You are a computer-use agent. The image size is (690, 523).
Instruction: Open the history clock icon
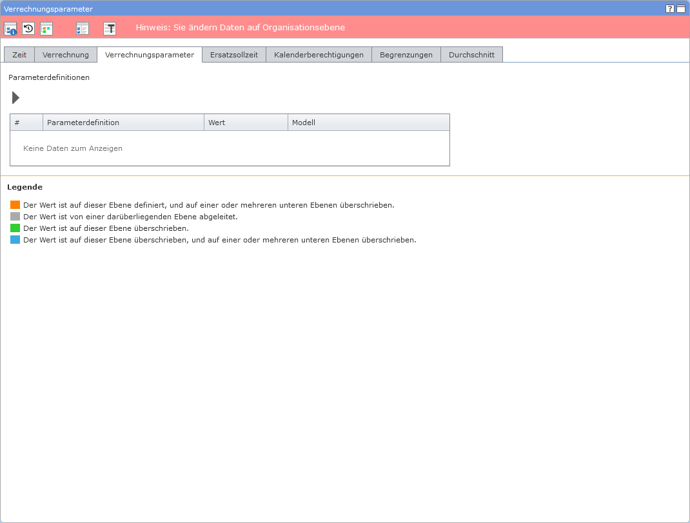coord(28,28)
